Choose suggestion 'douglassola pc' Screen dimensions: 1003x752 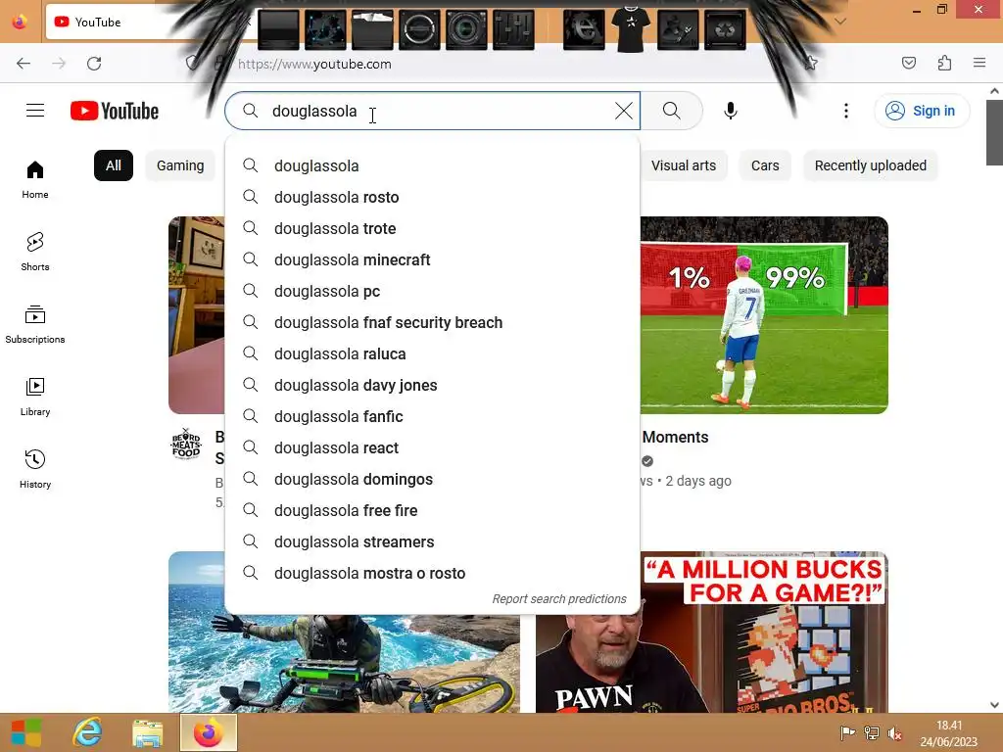[432, 291]
